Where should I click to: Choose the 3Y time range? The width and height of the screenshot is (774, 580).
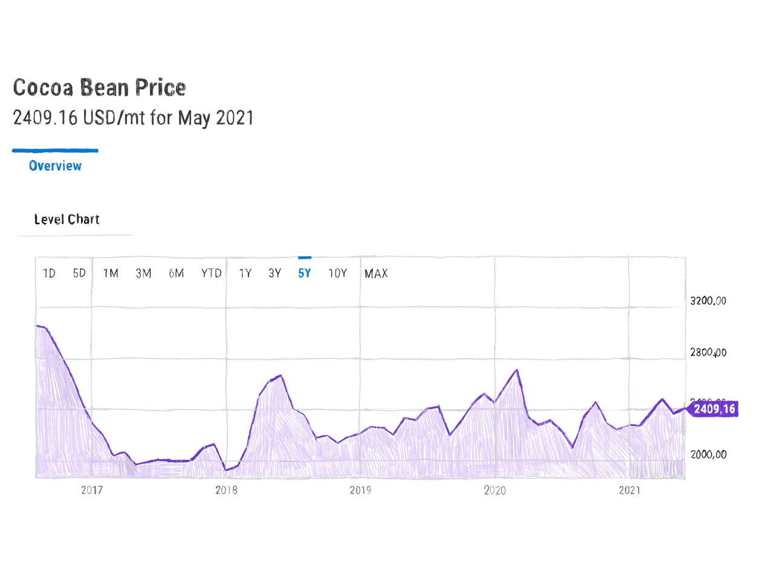tap(275, 274)
